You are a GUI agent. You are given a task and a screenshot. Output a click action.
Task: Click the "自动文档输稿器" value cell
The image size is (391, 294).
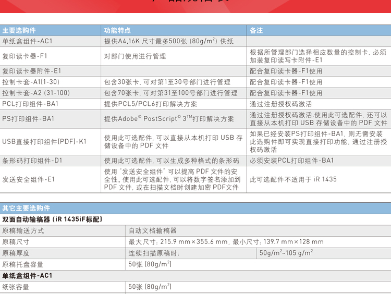click(x=153, y=230)
